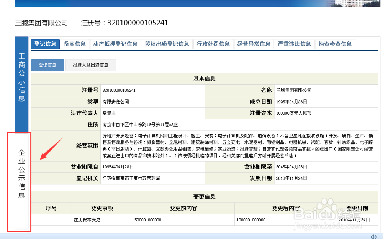
Task: Click the 变更信息 table header
Action: point(205,196)
